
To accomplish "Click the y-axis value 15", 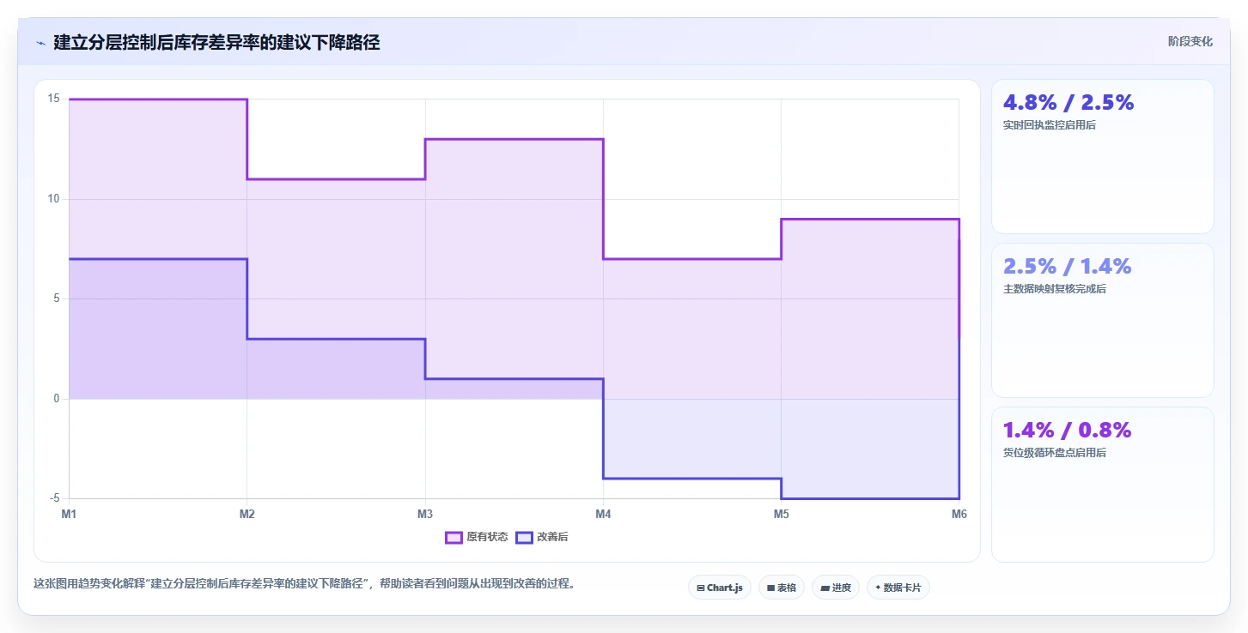I will pos(53,99).
